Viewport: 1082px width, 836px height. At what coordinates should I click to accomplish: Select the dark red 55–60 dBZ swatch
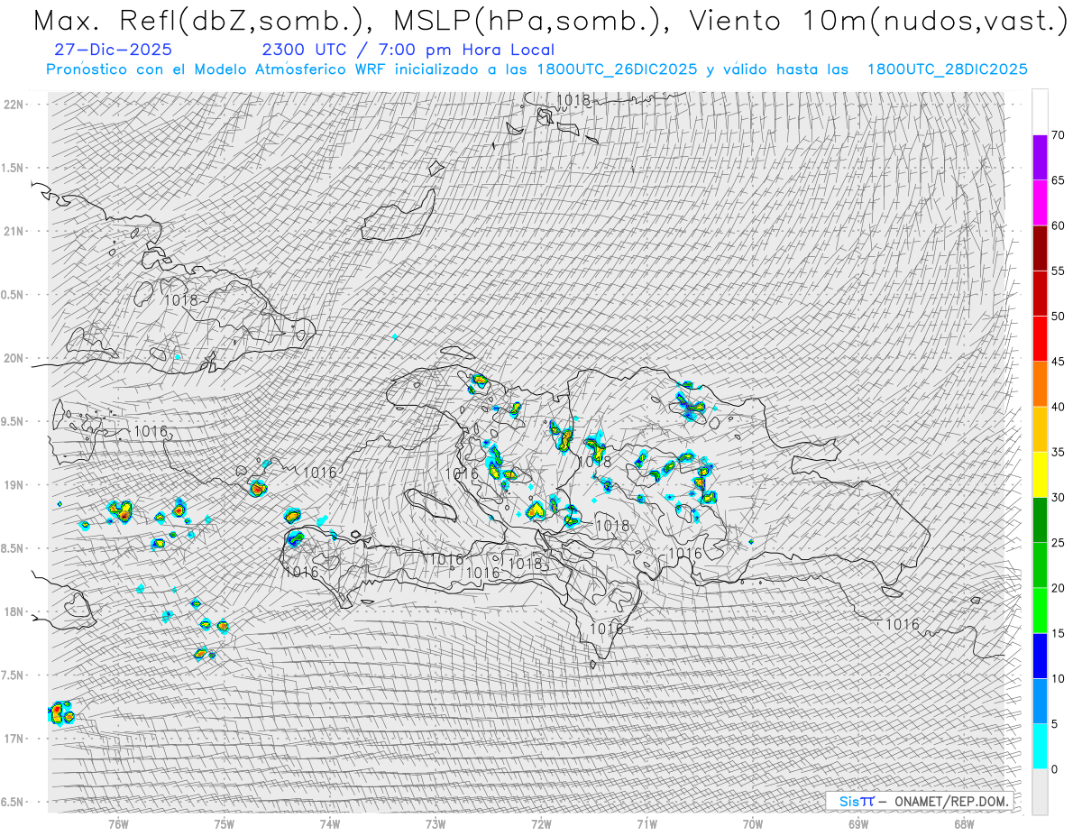[1040, 248]
